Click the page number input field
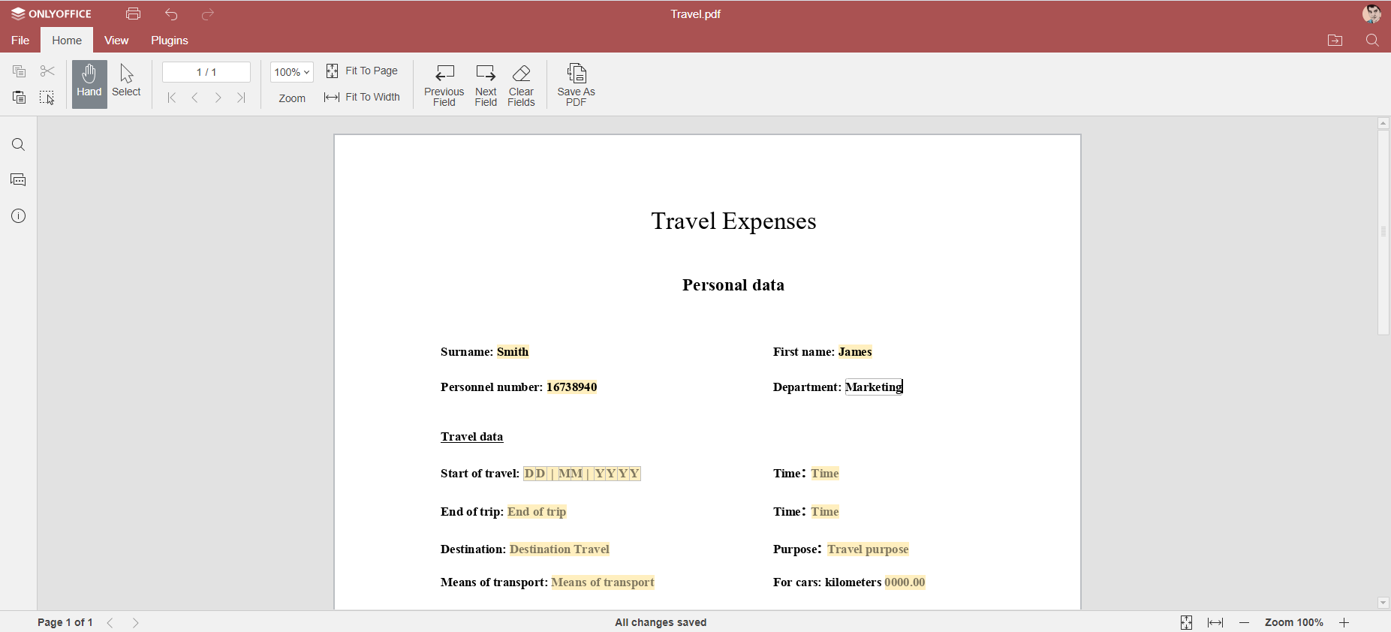The width and height of the screenshot is (1391, 632). click(x=206, y=72)
